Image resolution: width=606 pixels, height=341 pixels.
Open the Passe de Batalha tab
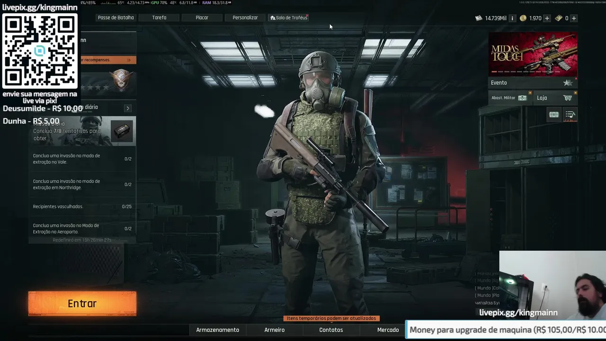click(x=116, y=18)
